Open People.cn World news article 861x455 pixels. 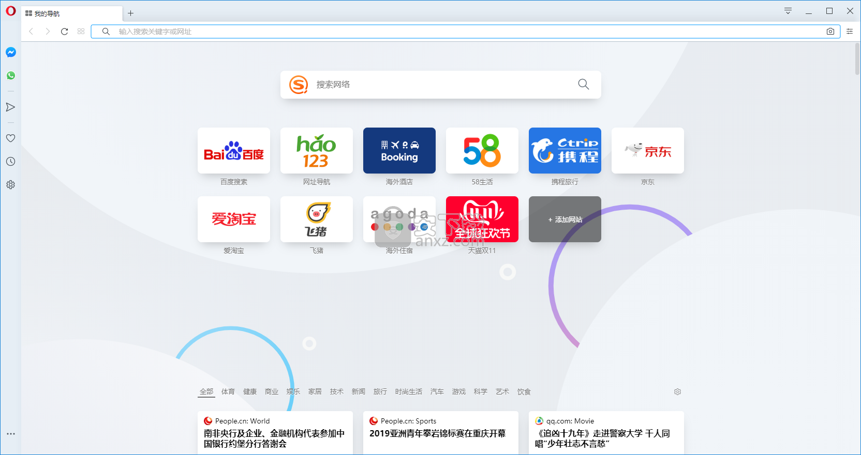click(275, 433)
